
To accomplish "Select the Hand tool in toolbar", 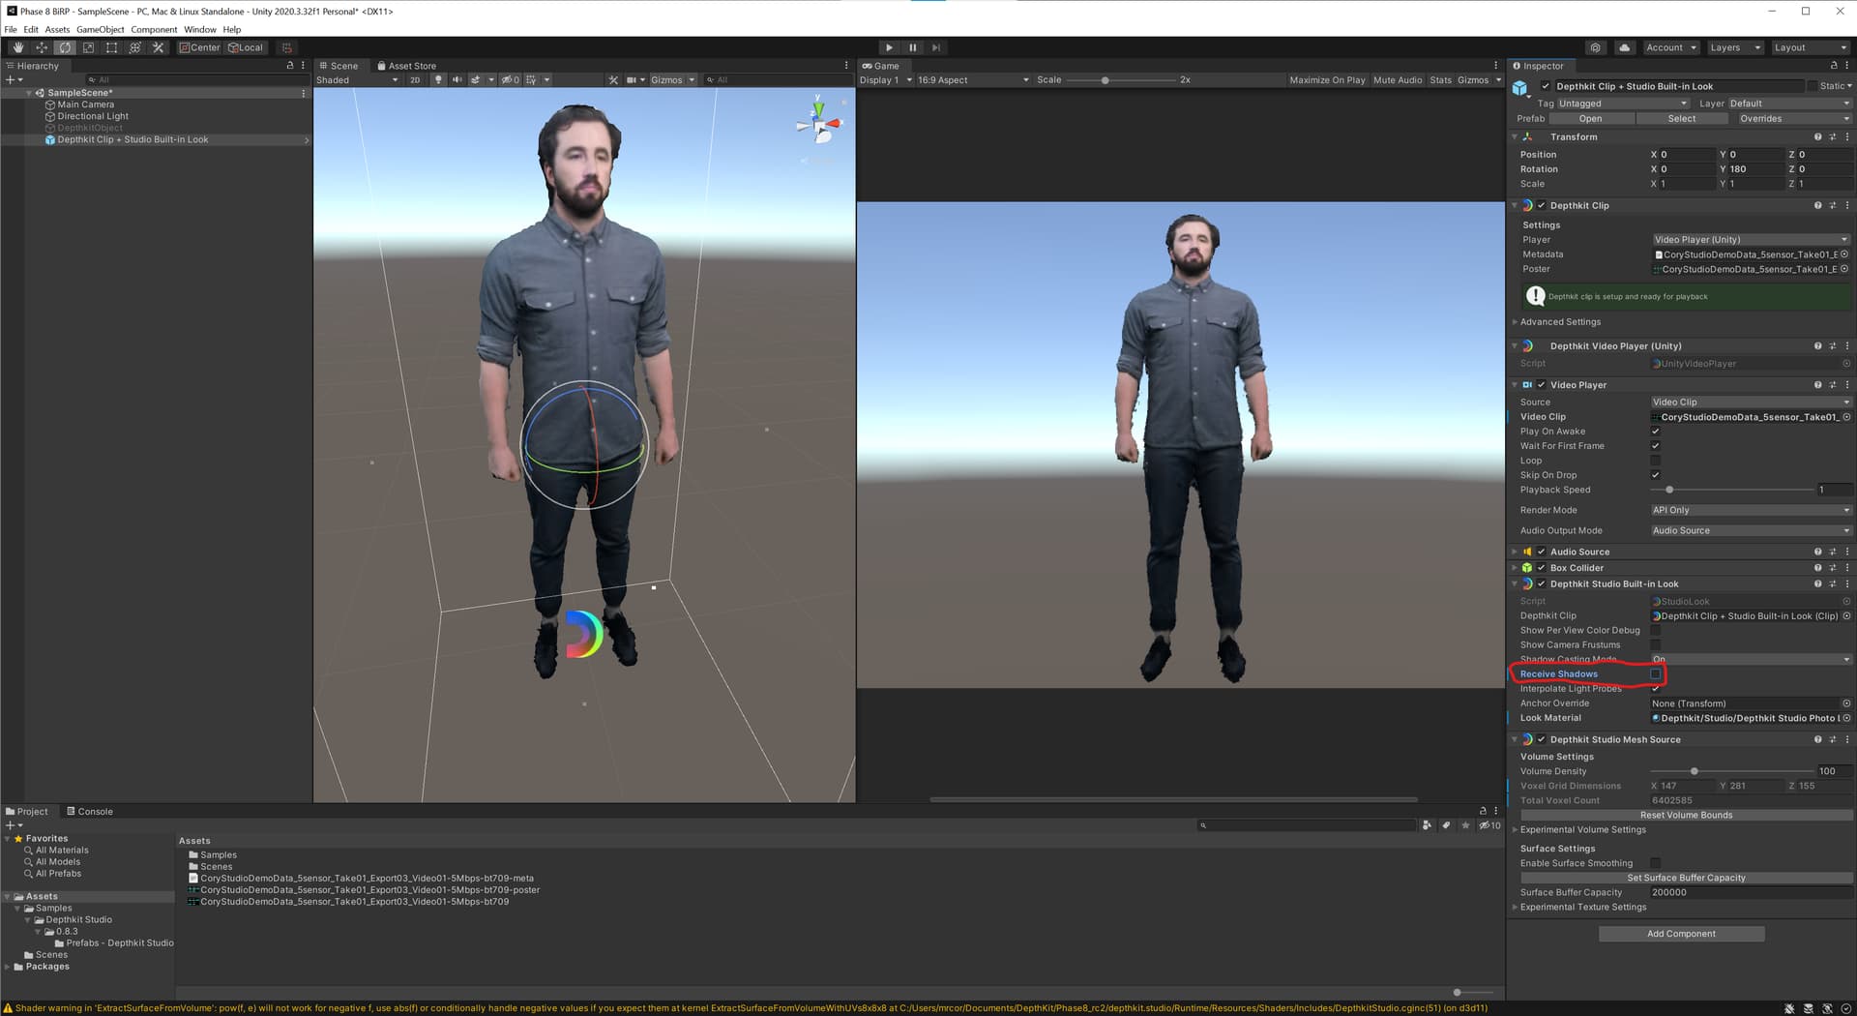I will (x=17, y=47).
